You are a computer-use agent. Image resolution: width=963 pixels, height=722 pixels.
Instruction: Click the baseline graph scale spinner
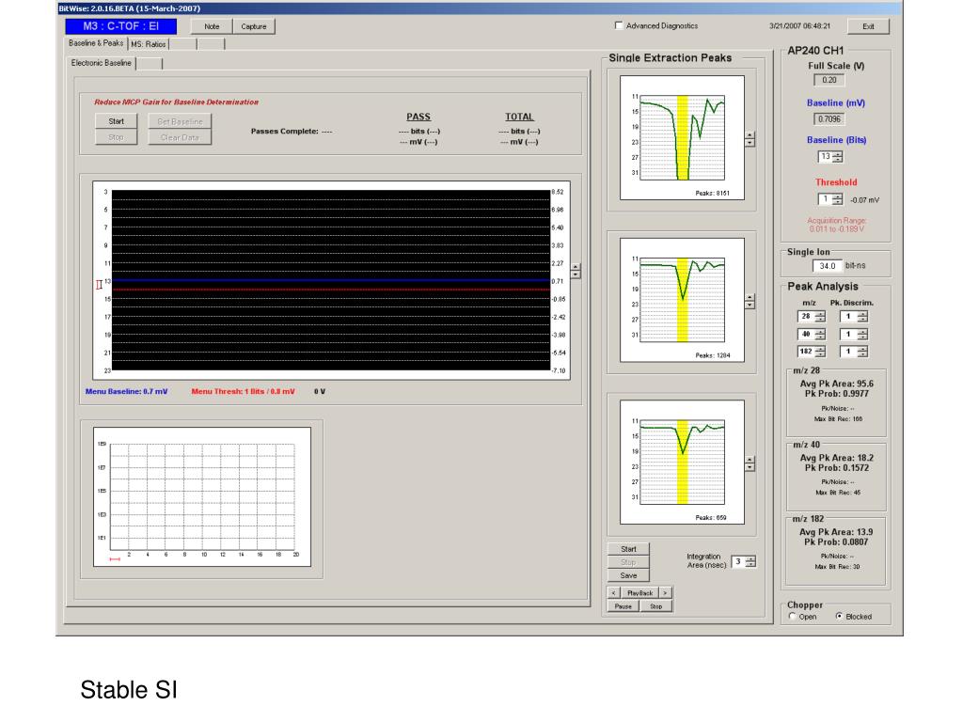point(576,271)
